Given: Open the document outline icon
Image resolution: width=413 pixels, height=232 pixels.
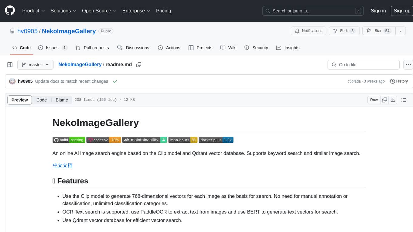Looking at the screenshot, I should click(404, 100).
